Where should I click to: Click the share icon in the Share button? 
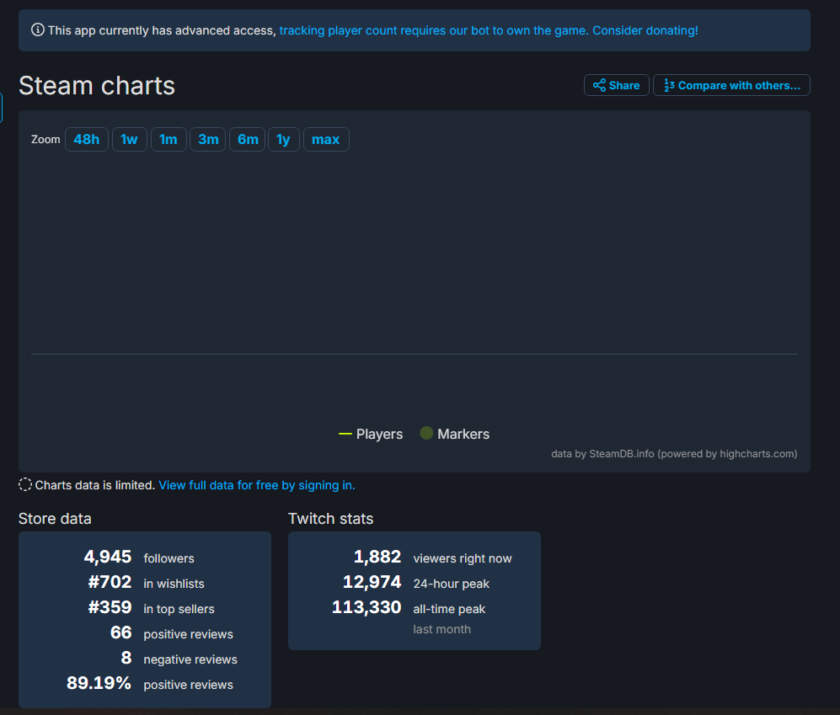pos(599,85)
